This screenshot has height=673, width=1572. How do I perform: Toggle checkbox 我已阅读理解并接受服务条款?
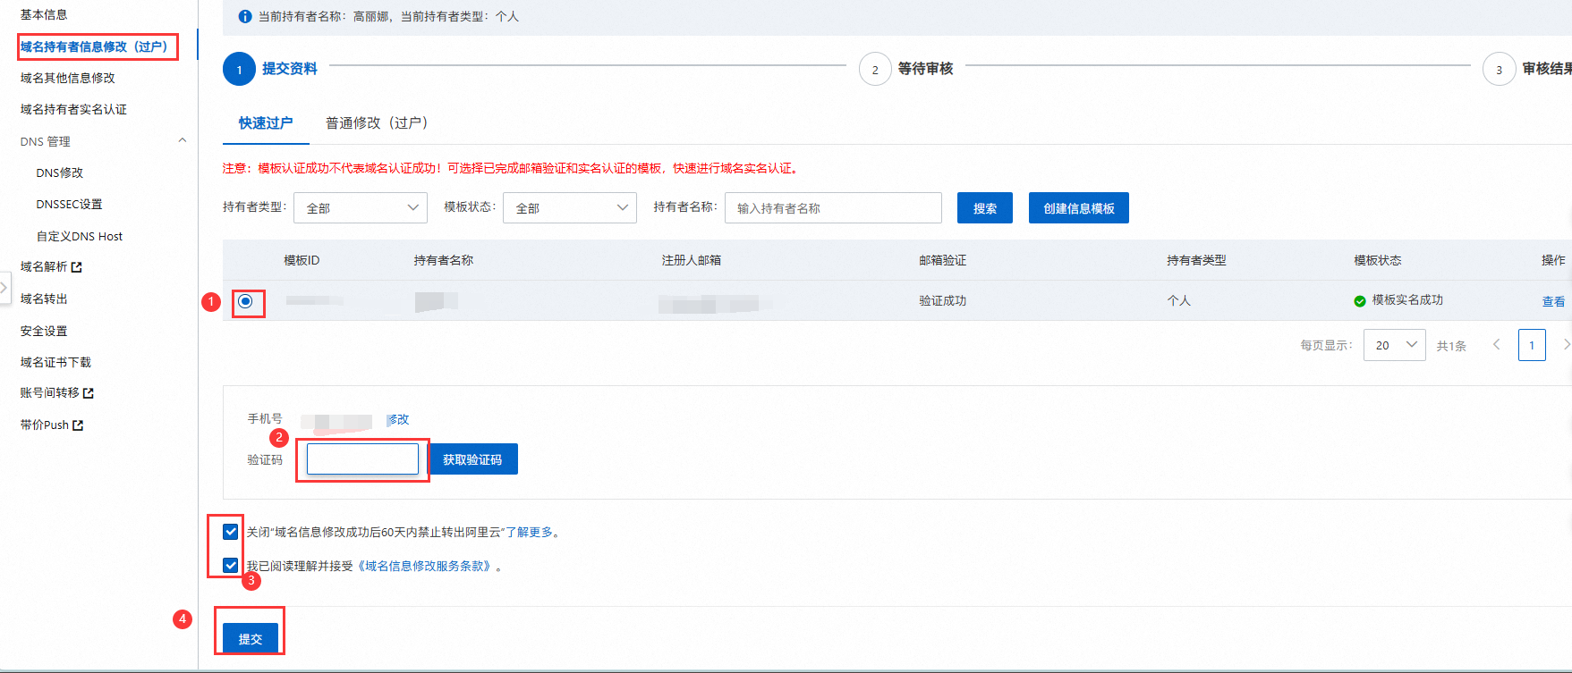pos(230,566)
